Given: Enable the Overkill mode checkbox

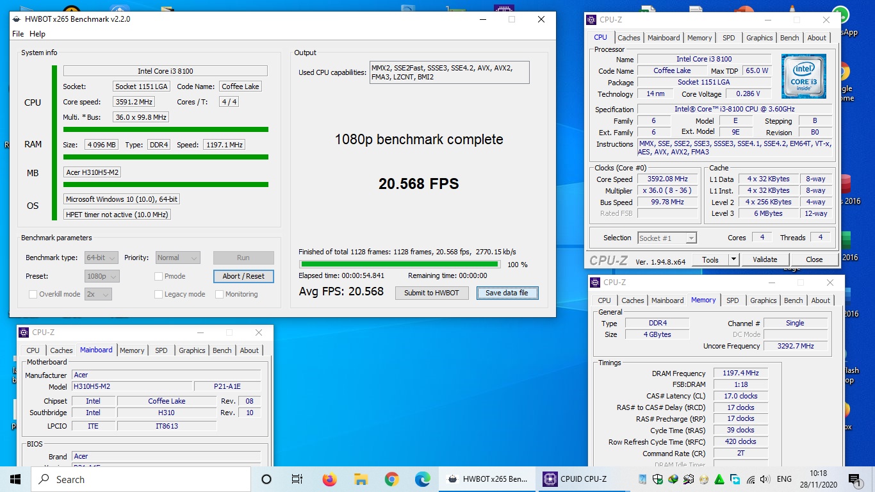Looking at the screenshot, I should tap(33, 294).
